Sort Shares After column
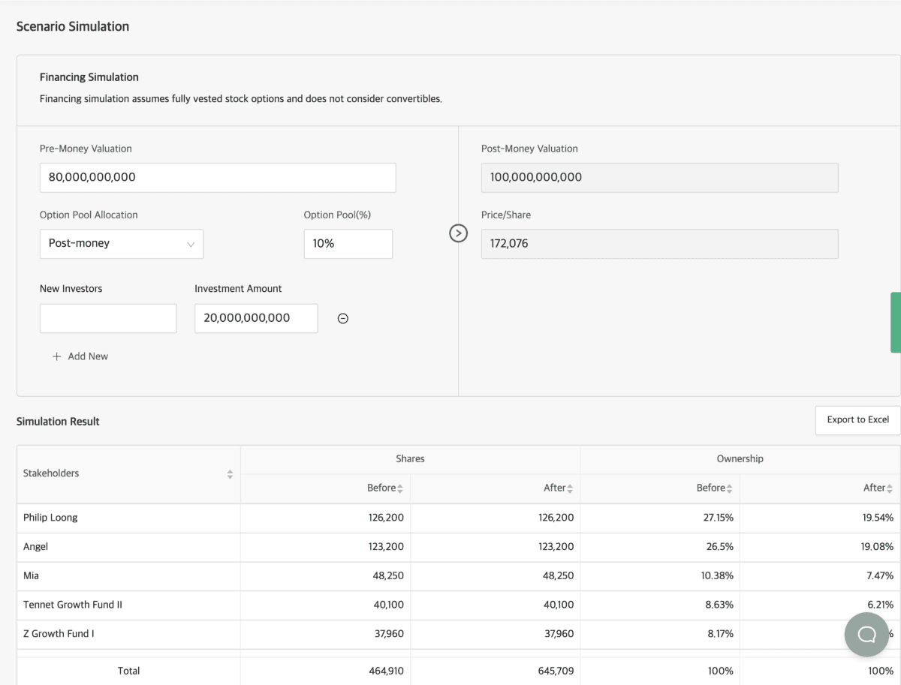Viewport: 901px width, 685px height. [x=570, y=488]
